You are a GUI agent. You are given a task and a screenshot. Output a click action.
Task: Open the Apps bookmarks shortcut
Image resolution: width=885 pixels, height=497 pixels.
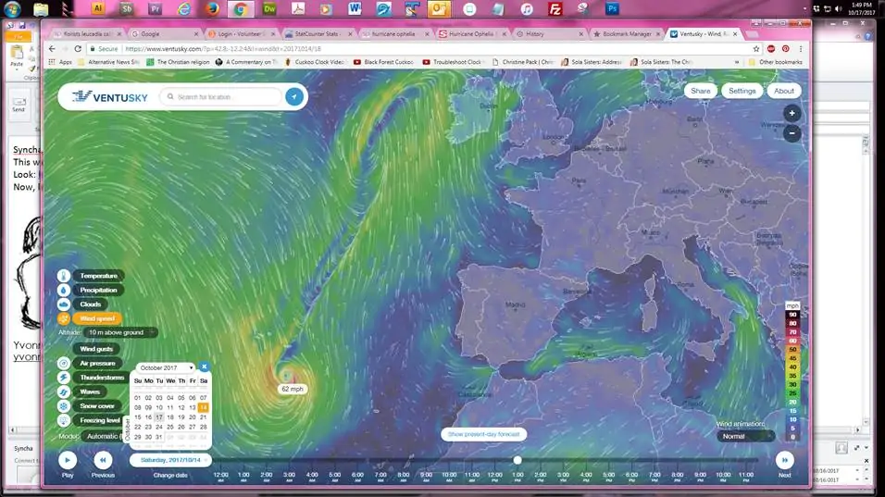pos(60,62)
